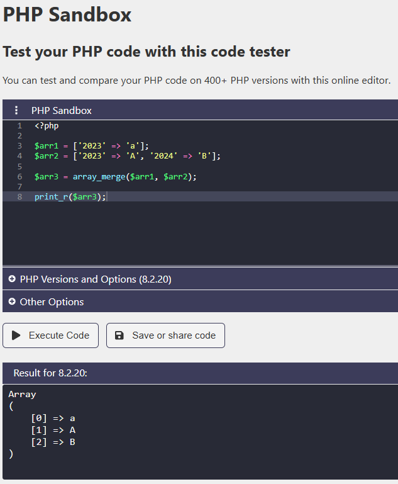This screenshot has width=398, height=484.
Task: Click the floppy disk save icon
Action: point(119,335)
